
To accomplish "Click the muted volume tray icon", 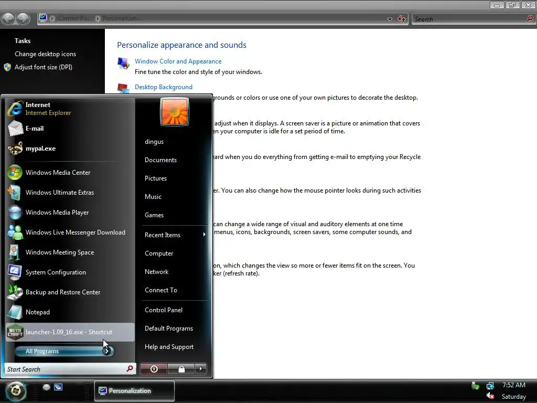I will [490, 396].
